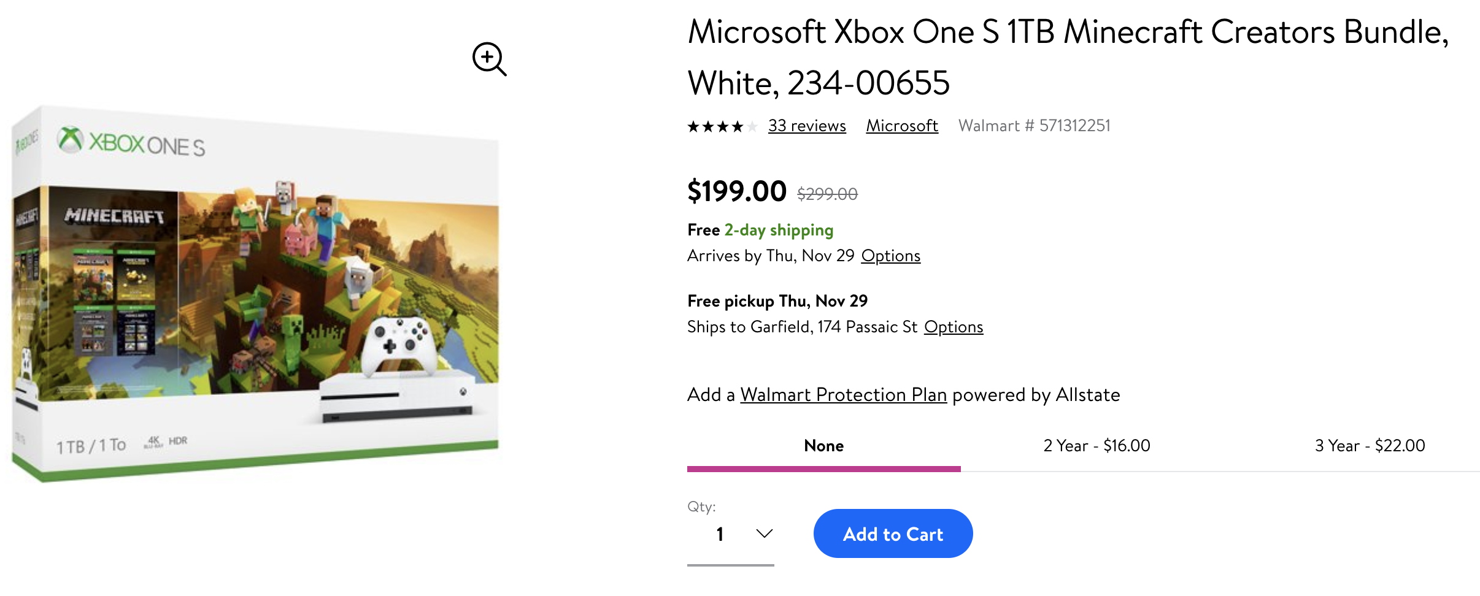Image resolution: width=1480 pixels, height=596 pixels.
Task: Click the magnifier zoom-in icon
Action: point(489,59)
